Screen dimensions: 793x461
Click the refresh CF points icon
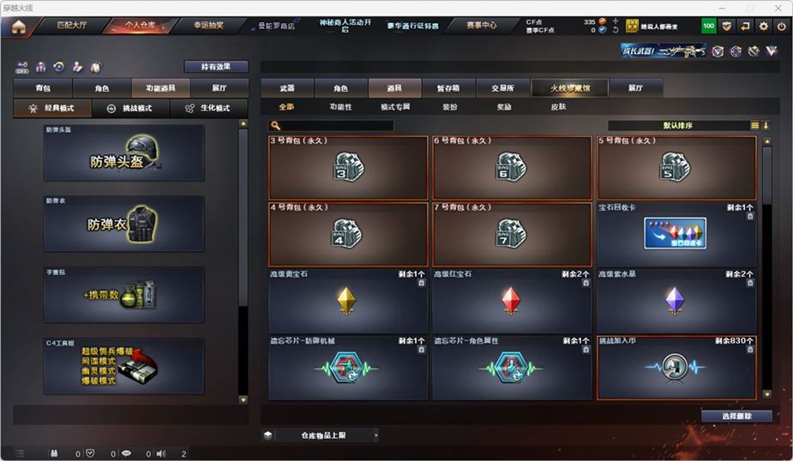click(615, 30)
